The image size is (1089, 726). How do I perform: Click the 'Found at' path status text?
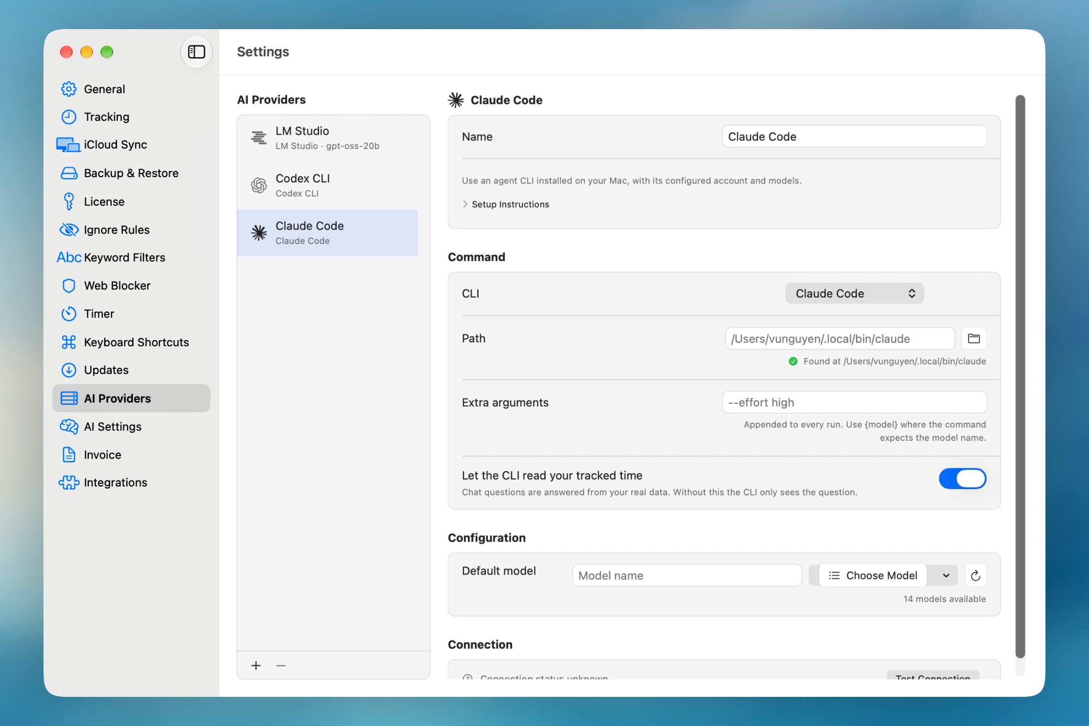pyautogui.click(x=894, y=362)
